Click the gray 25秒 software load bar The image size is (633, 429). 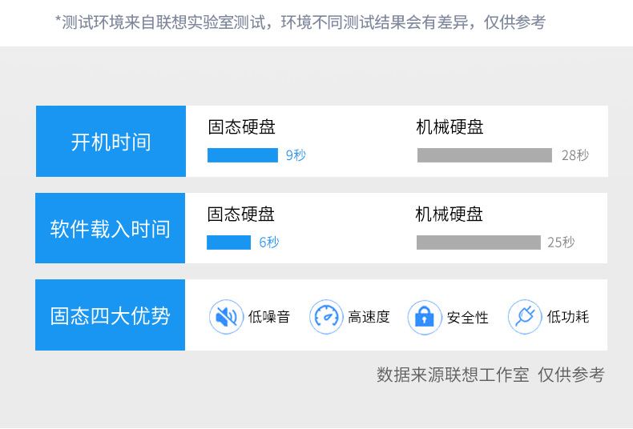point(478,243)
